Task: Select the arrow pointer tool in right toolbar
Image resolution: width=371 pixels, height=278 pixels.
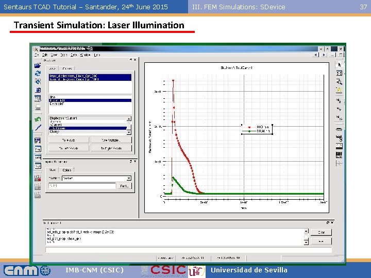Action: pos(339,65)
